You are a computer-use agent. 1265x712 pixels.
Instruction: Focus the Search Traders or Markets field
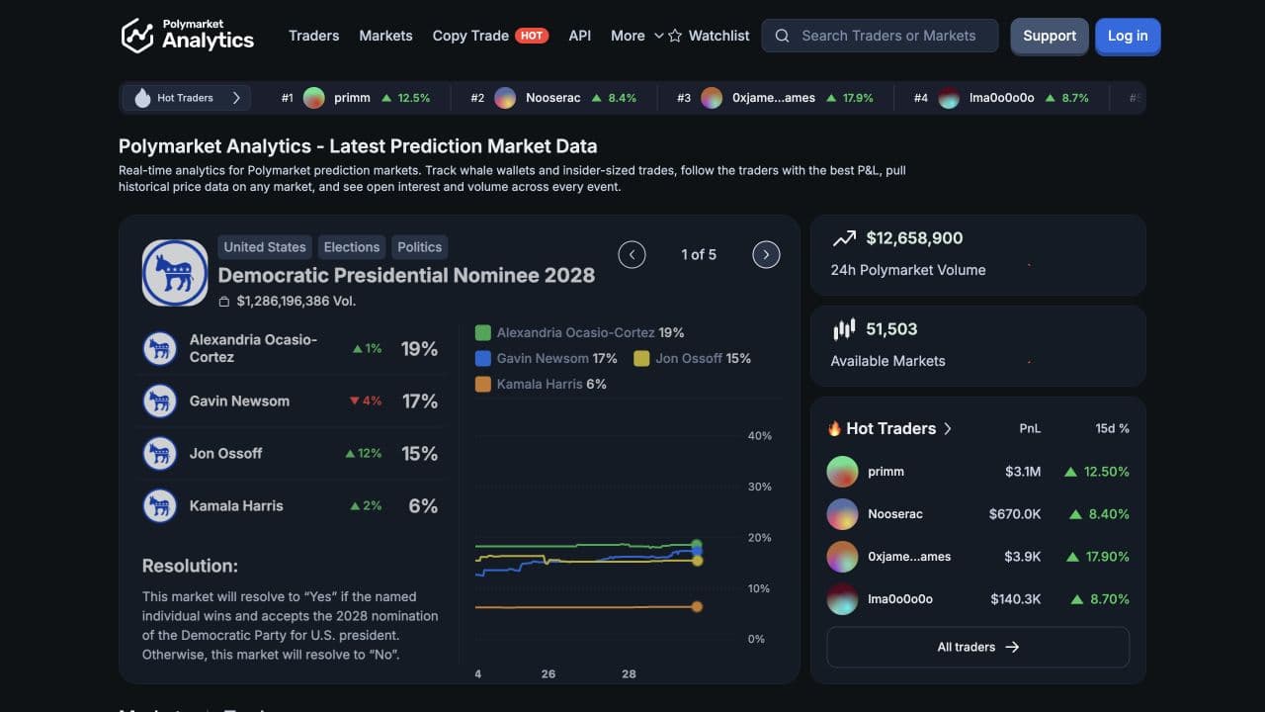click(x=880, y=36)
